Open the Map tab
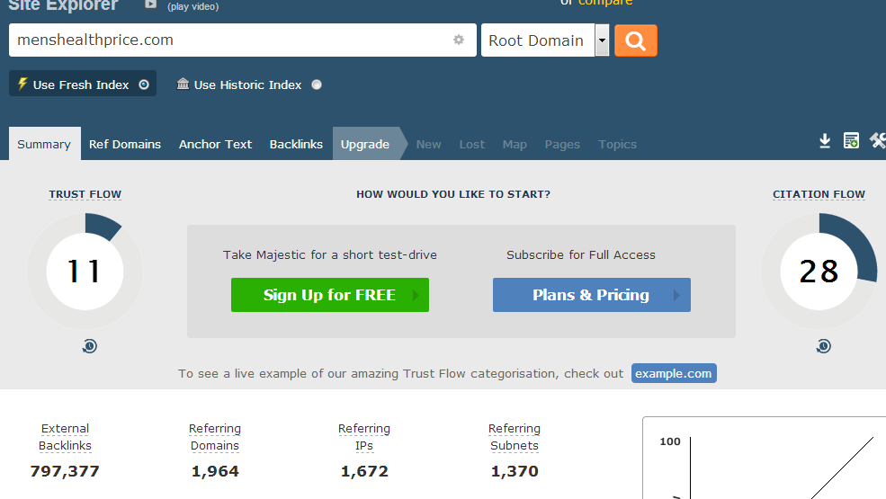This screenshot has height=499, width=886. [515, 144]
